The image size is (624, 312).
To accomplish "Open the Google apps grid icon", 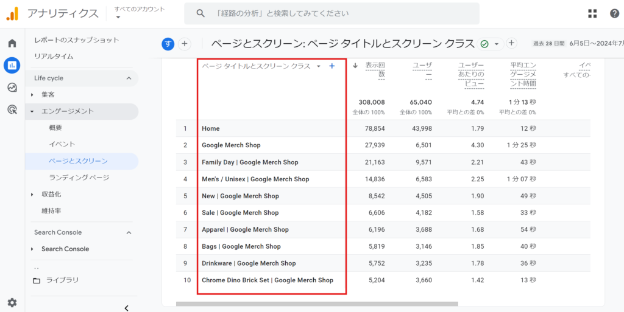I will pyautogui.click(x=592, y=13).
